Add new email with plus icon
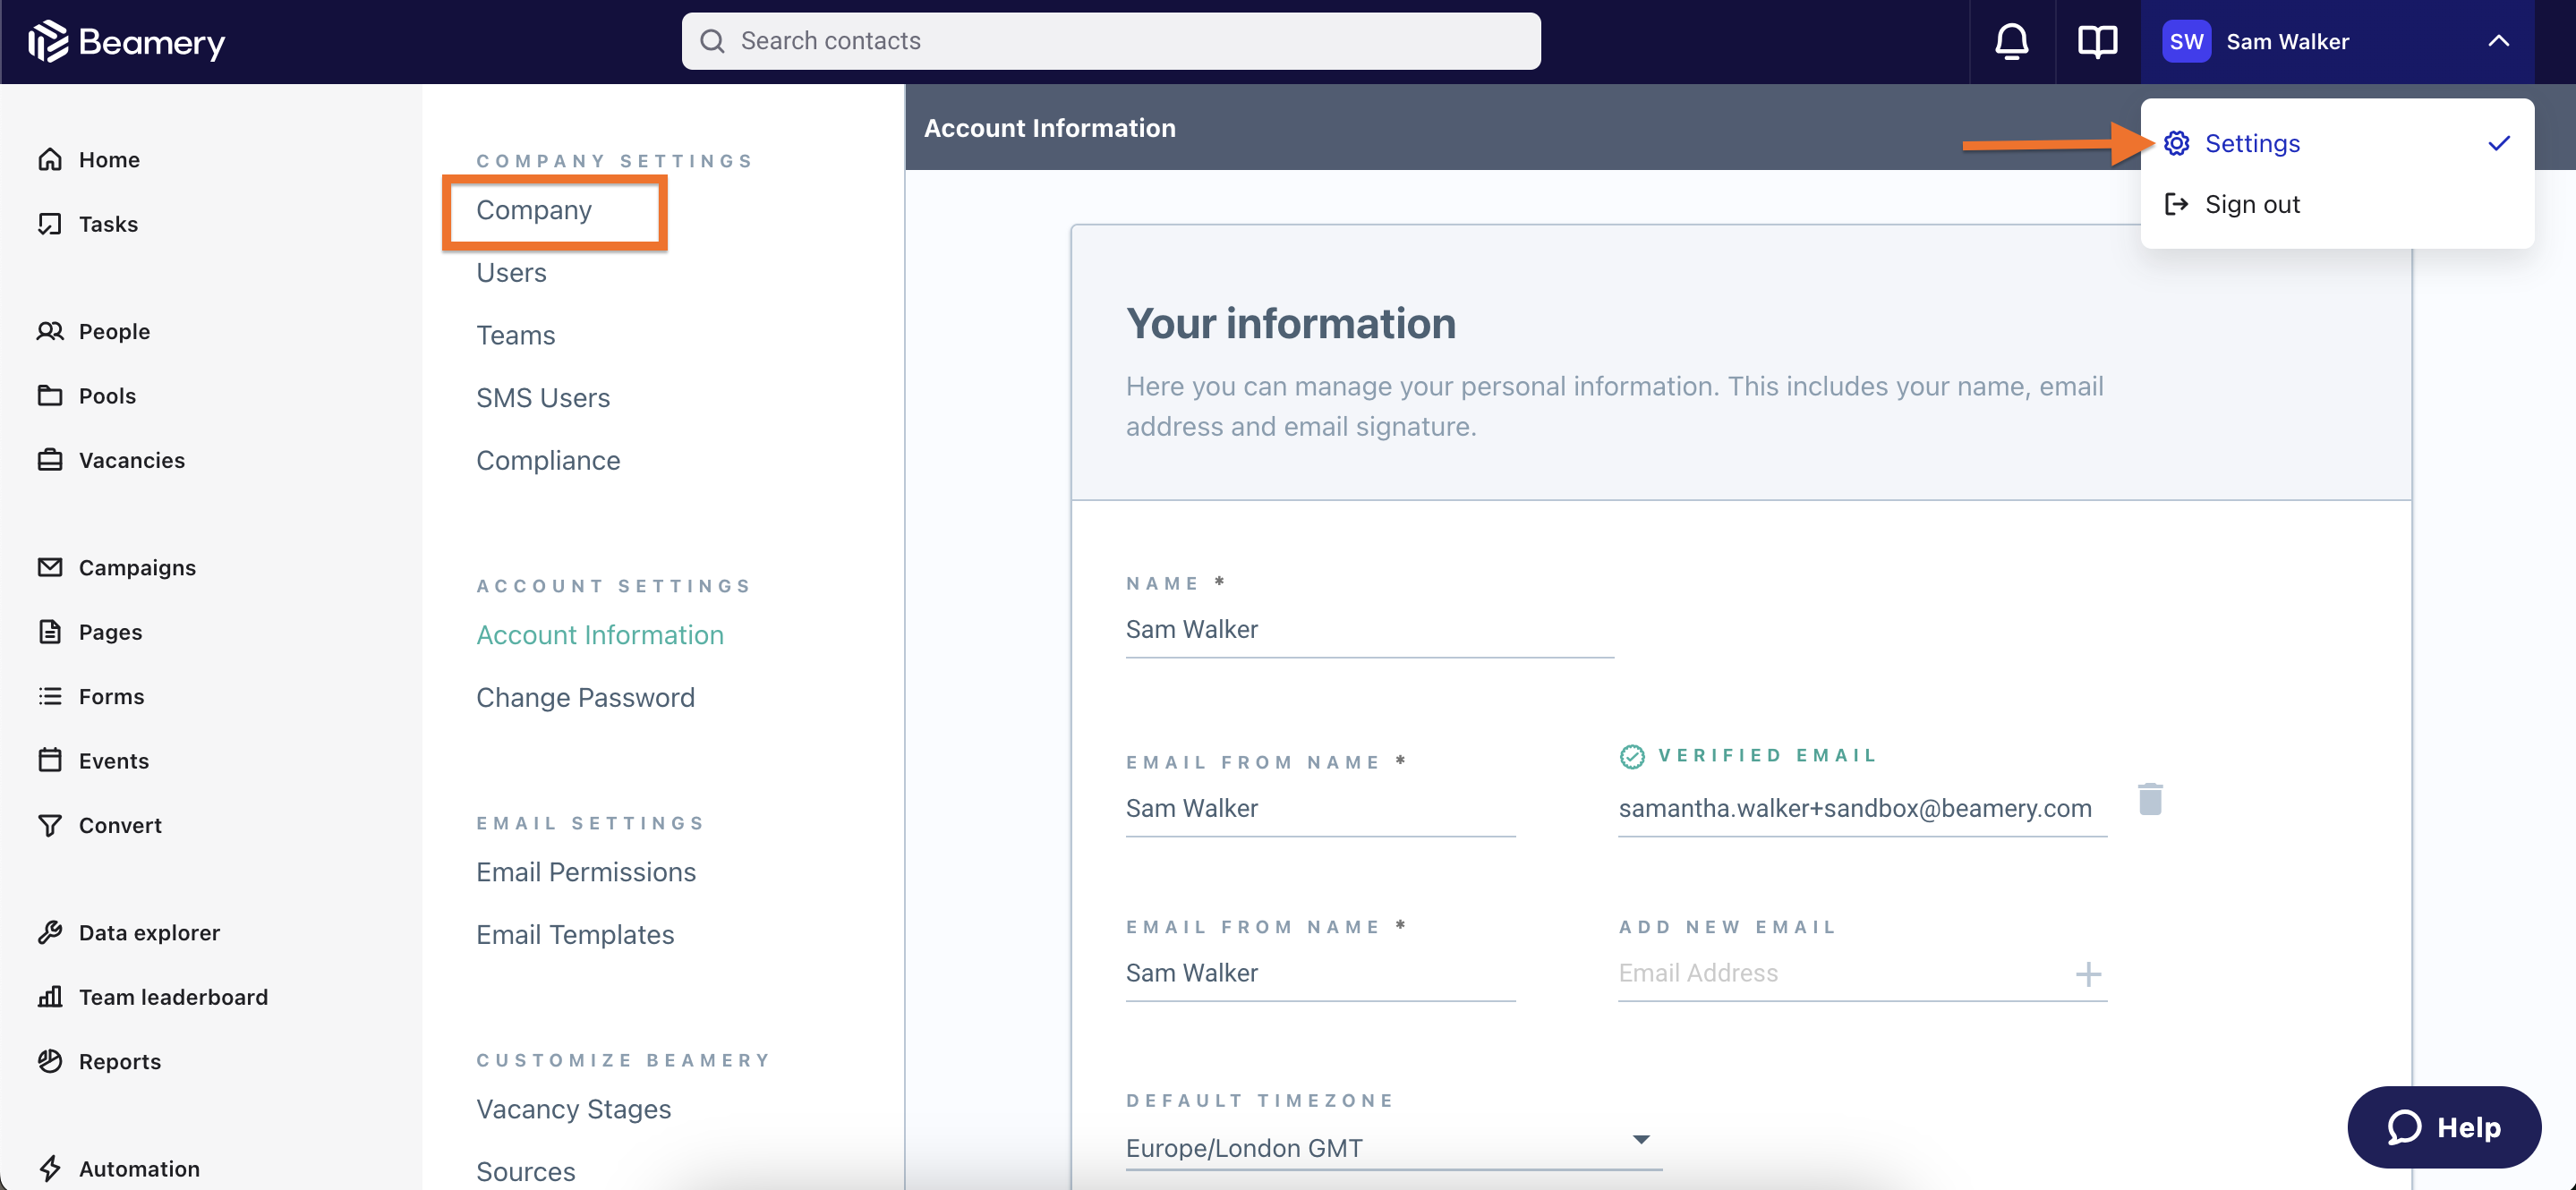 (x=2088, y=974)
